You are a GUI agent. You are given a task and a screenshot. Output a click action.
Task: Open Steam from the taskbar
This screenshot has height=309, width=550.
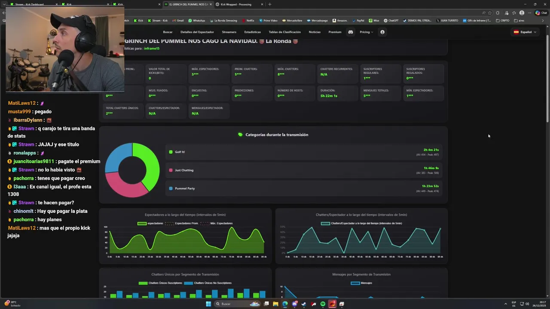click(304, 304)
